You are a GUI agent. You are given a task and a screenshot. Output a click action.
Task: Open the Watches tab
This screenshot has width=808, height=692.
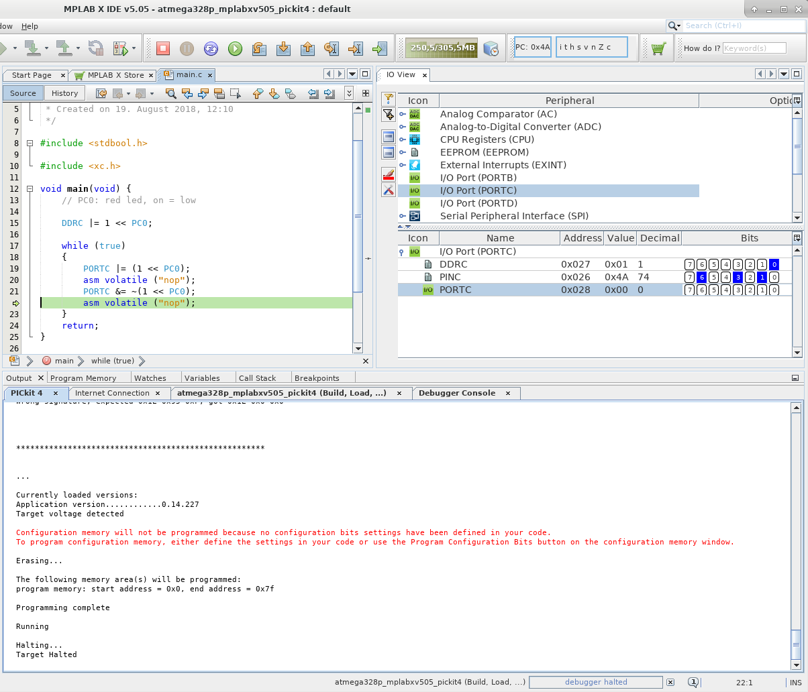pyautogui.click(x=150, y=378)
